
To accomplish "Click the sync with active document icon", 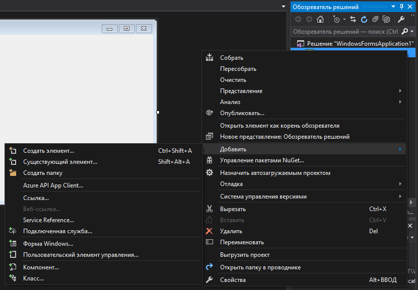I will click(x=353, y=19).
